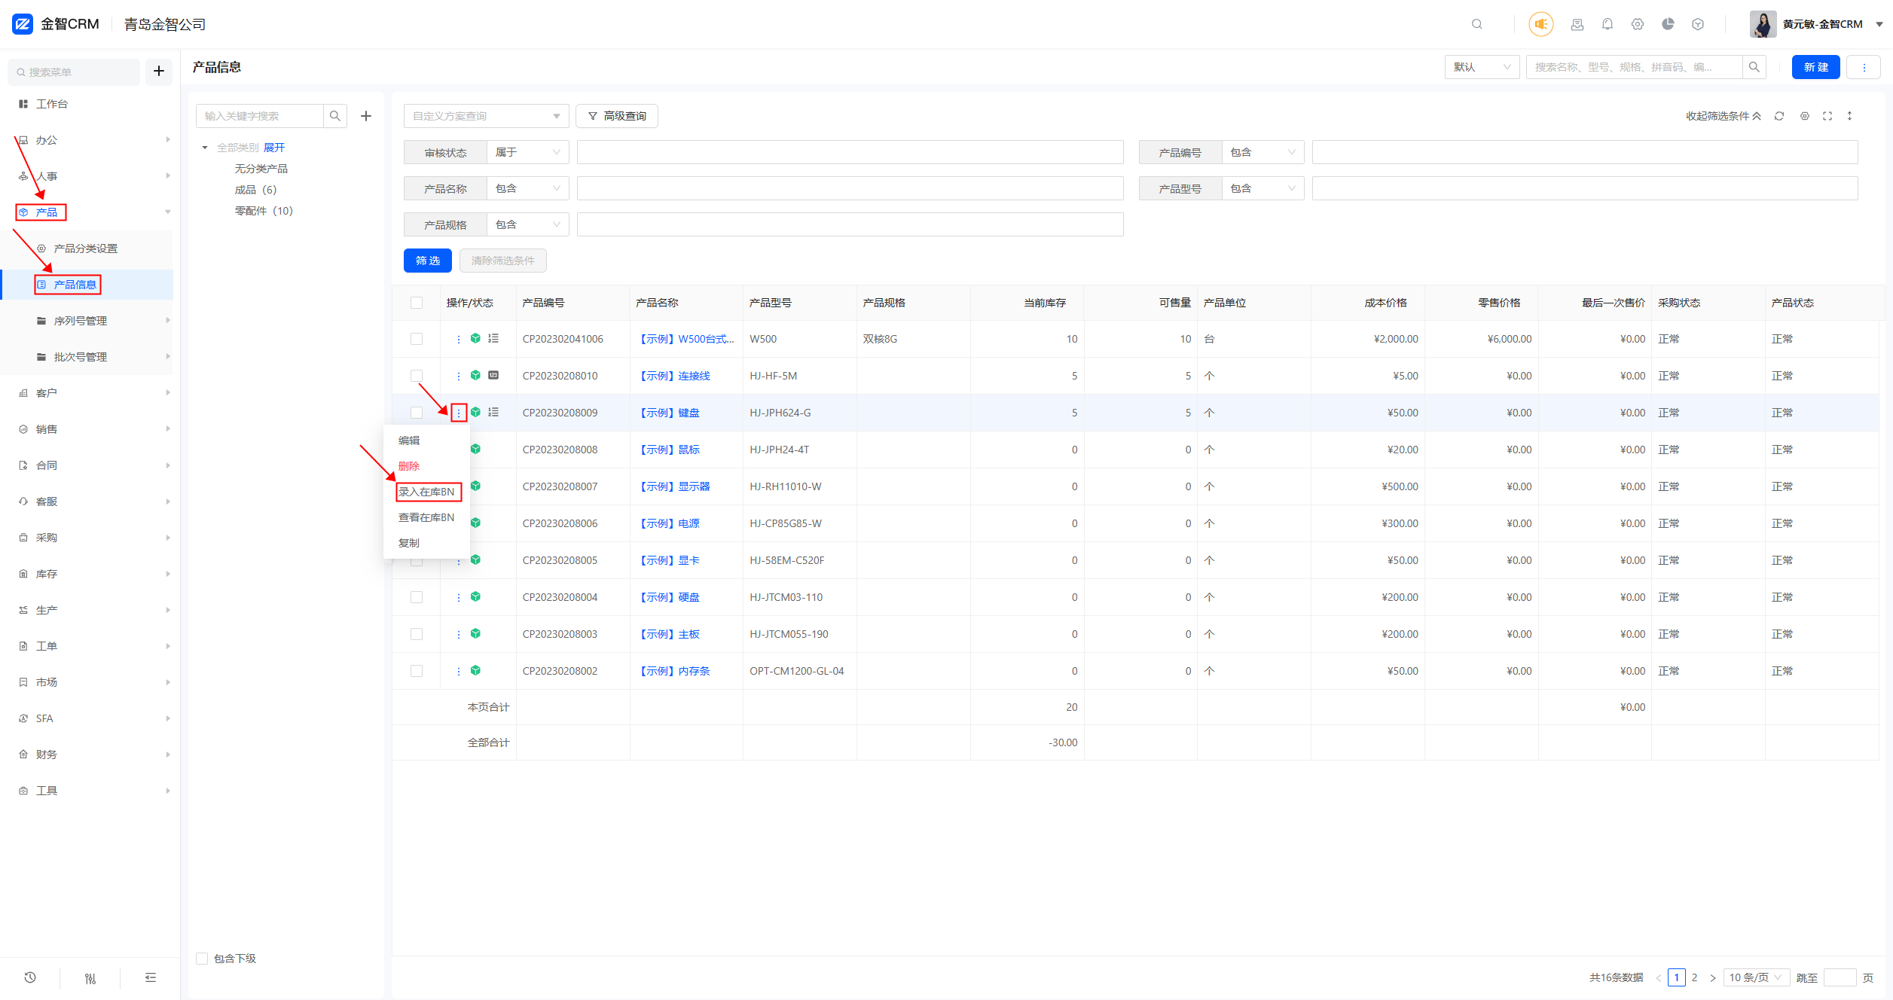Image resolution: width=1893 pixels, height=1000 pixels.
Task: Open the 自定义方案查询 dropdown
Action: (486, 116)
